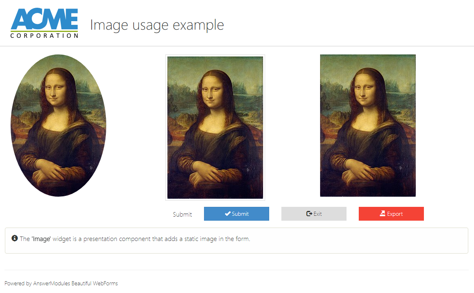Click the word CORPORATION under the logo
474x293 pixels.
point(44,36)
